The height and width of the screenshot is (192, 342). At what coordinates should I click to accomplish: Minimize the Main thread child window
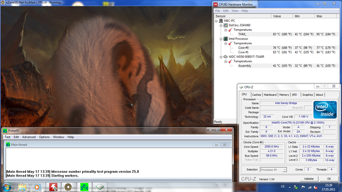[216, 145]
